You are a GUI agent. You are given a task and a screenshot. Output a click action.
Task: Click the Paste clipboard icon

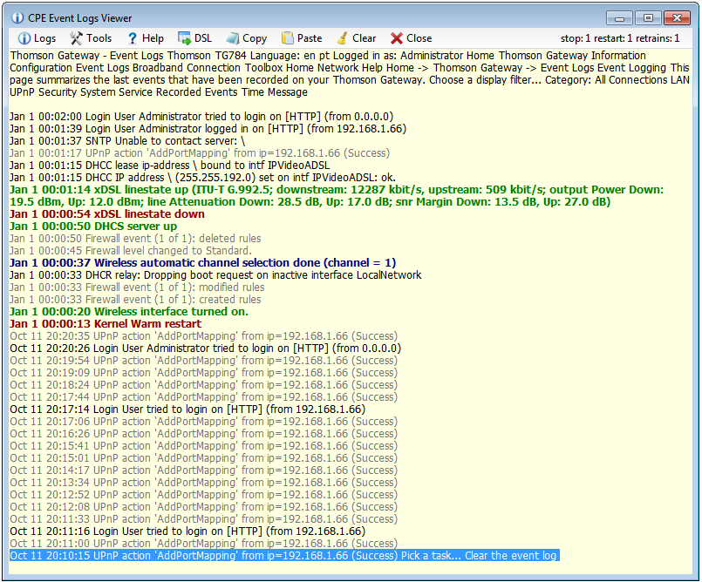pos(301,38)
